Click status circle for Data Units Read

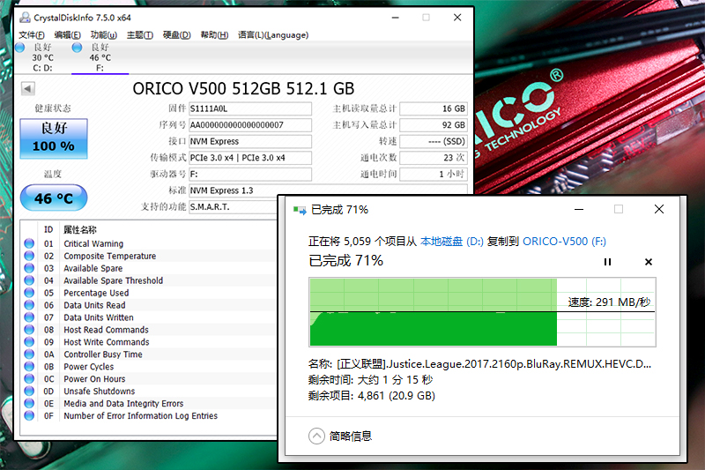point(29,305)
